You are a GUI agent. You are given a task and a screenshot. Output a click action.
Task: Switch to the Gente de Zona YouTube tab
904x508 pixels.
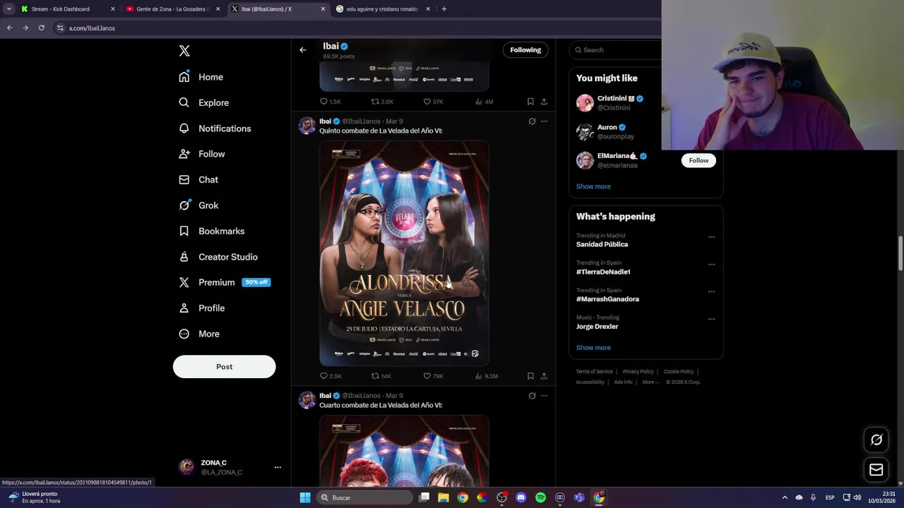click(172, 9)
